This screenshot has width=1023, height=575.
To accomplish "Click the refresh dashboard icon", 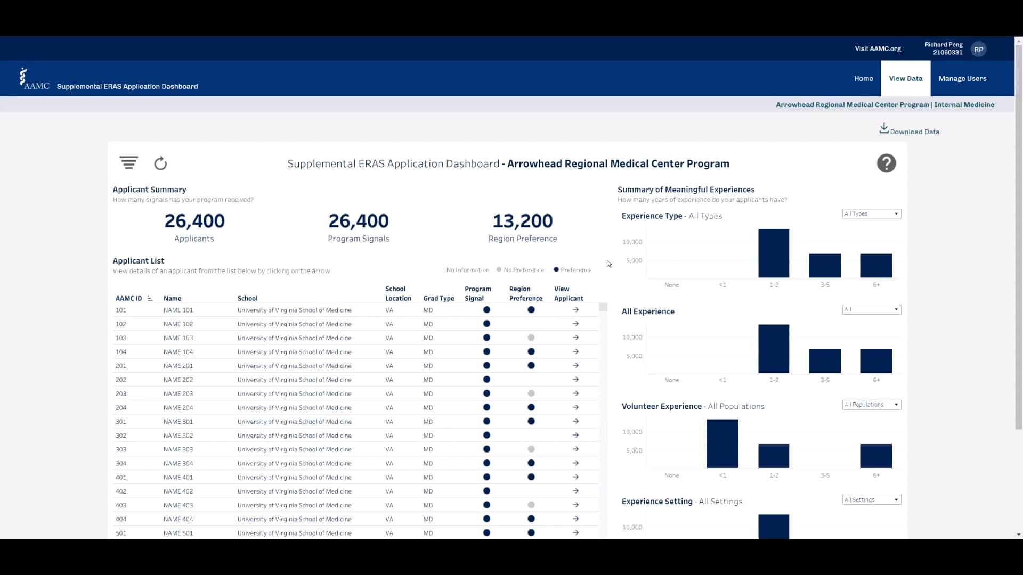I will 160,163.
